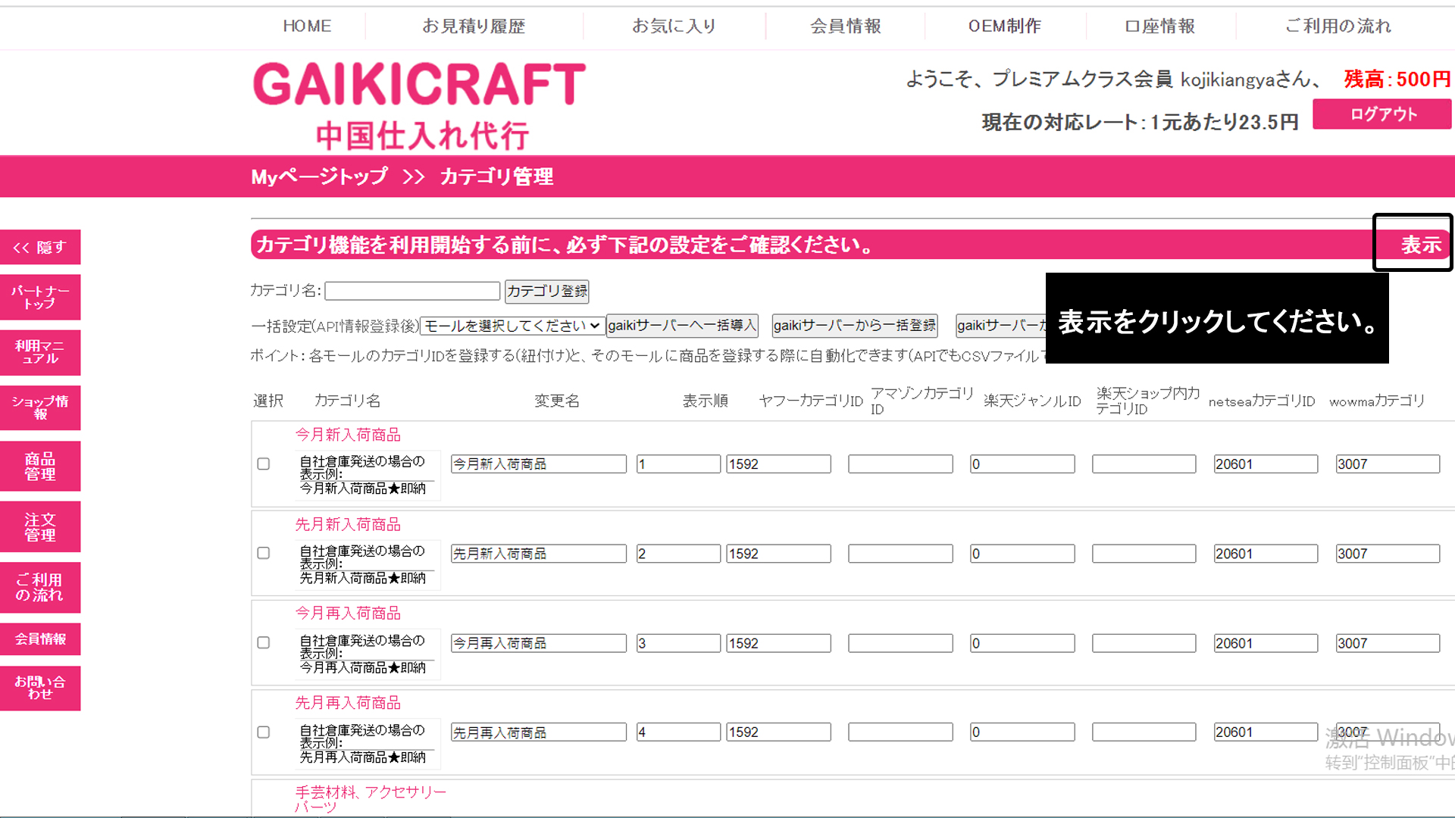Check the 先月新入荷商品 row checkbox

pos(264,553)
